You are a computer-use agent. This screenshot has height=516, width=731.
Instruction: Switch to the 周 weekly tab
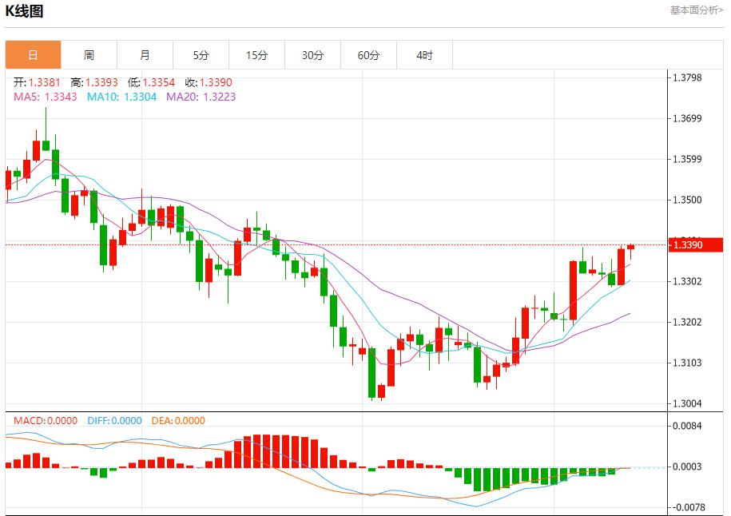89,55
